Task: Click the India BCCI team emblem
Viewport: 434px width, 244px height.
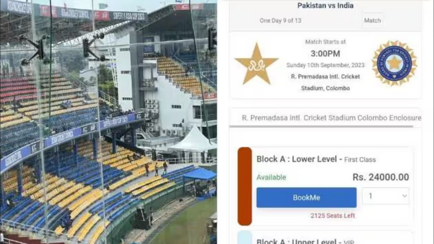Action: click(394, 63)
